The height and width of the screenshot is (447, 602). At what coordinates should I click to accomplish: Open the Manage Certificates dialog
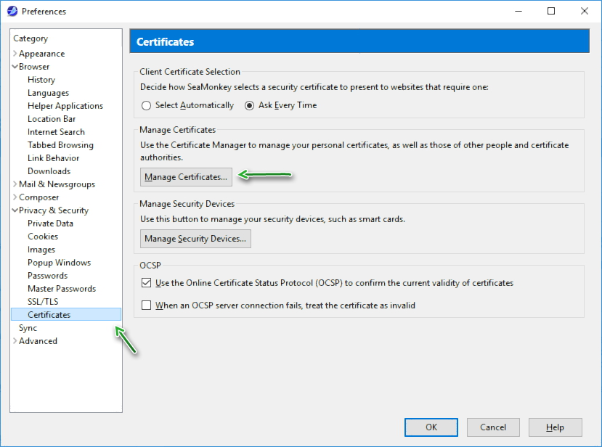186,176
